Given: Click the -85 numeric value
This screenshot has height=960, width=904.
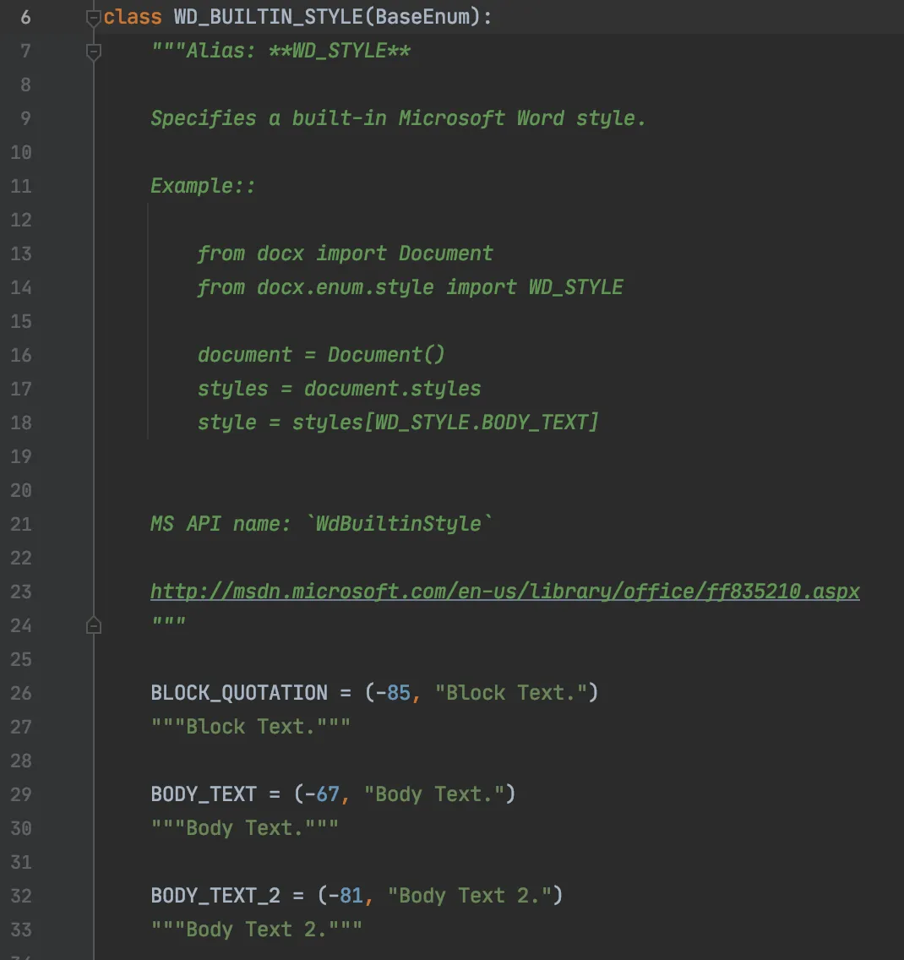Looking at the screenshot, I should (x=393, y=692).
